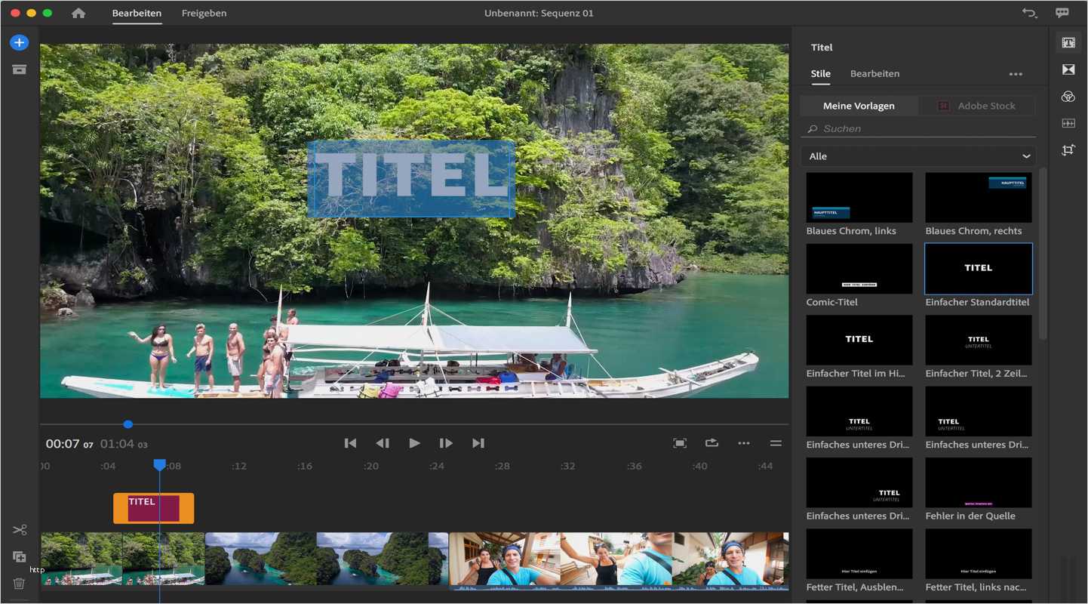Click the undo arrow icon

[1029, 13]
